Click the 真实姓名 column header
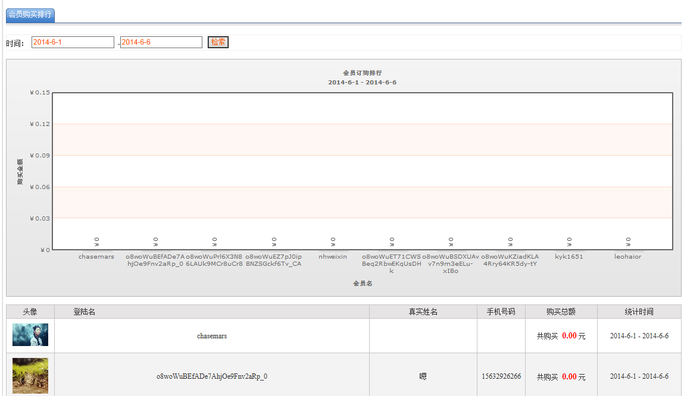The height and width of the screenshot is (396, 684). (423, 312)
